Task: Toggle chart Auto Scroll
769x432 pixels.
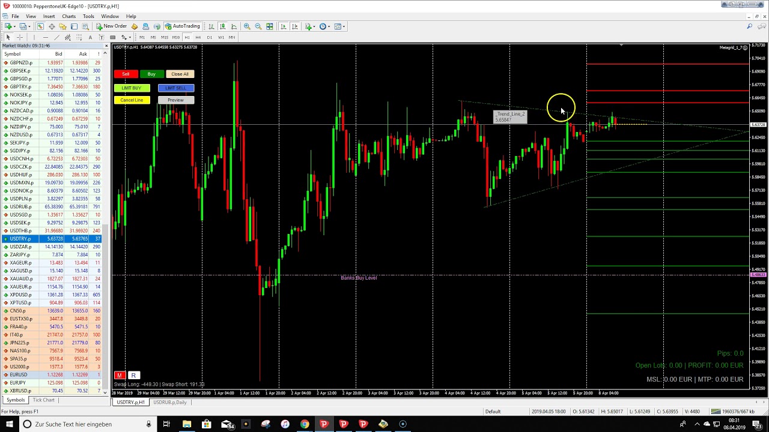Action: 284,26
